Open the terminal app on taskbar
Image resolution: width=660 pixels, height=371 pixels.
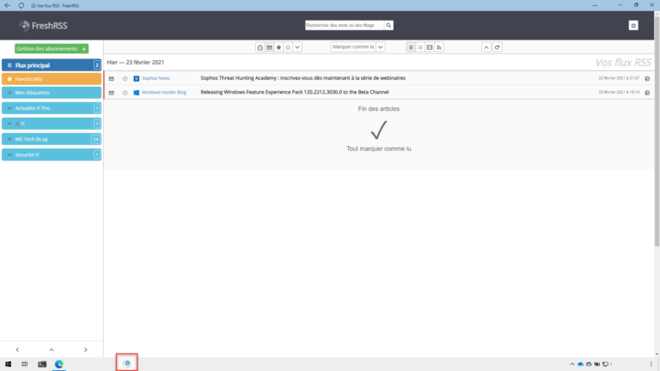point(42,364)
